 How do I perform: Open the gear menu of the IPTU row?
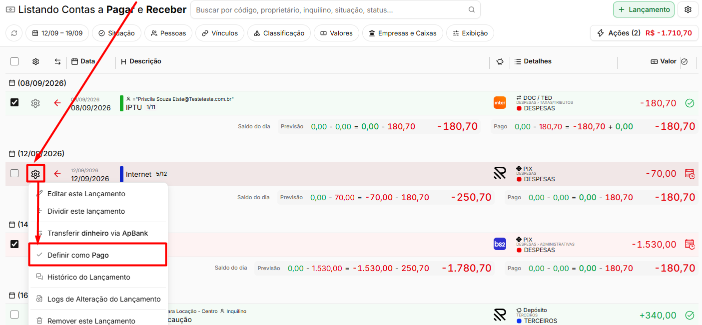tap(35, 103)
